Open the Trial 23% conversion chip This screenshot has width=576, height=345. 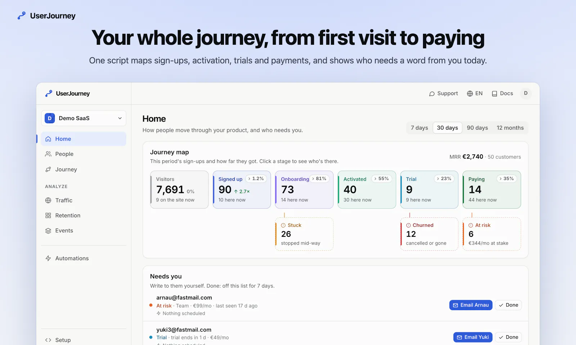(444, 179)
